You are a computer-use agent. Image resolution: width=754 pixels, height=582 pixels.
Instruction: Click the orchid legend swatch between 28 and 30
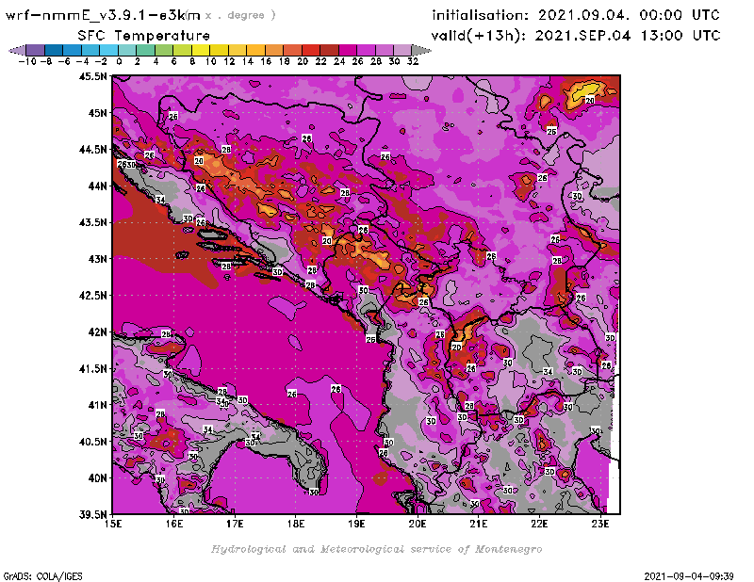385,50
